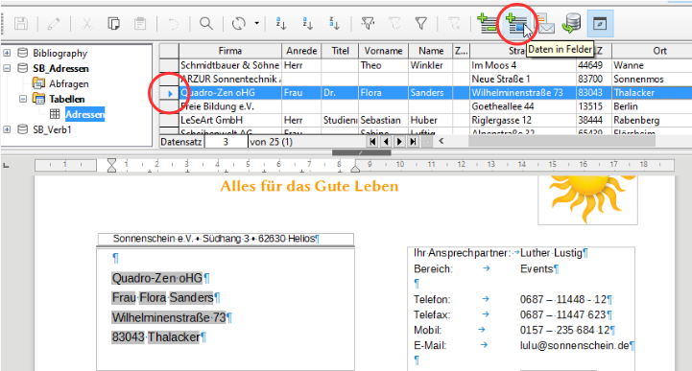Click the Freie Bildung e.V. cell
The image size is (692, 371).
(230, 106)
